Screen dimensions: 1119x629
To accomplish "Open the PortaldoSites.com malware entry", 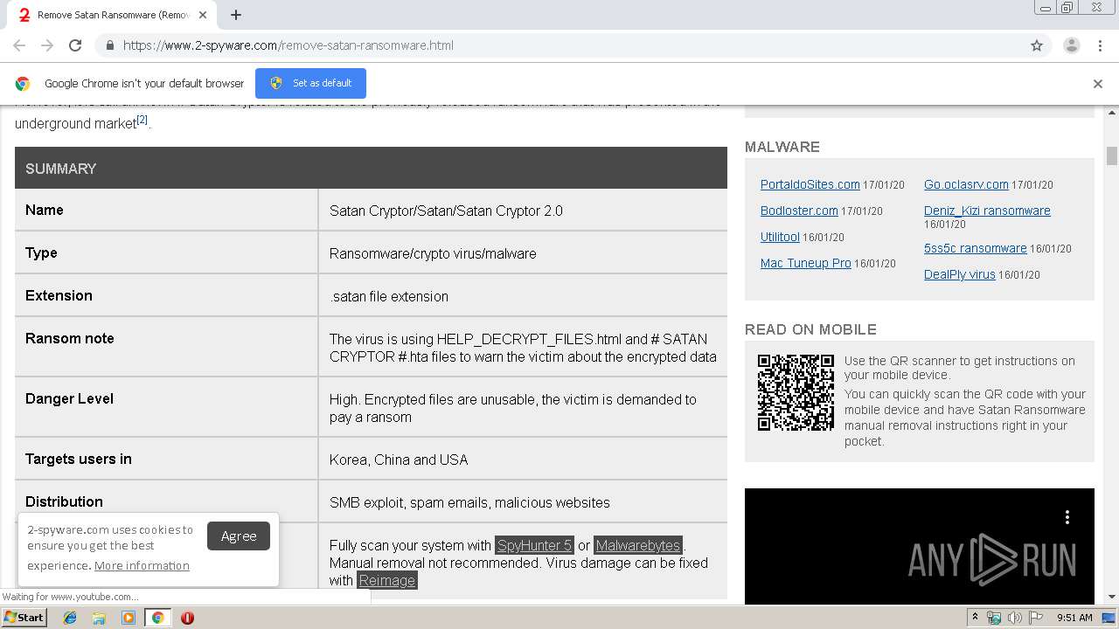I will tap(810, 184).
